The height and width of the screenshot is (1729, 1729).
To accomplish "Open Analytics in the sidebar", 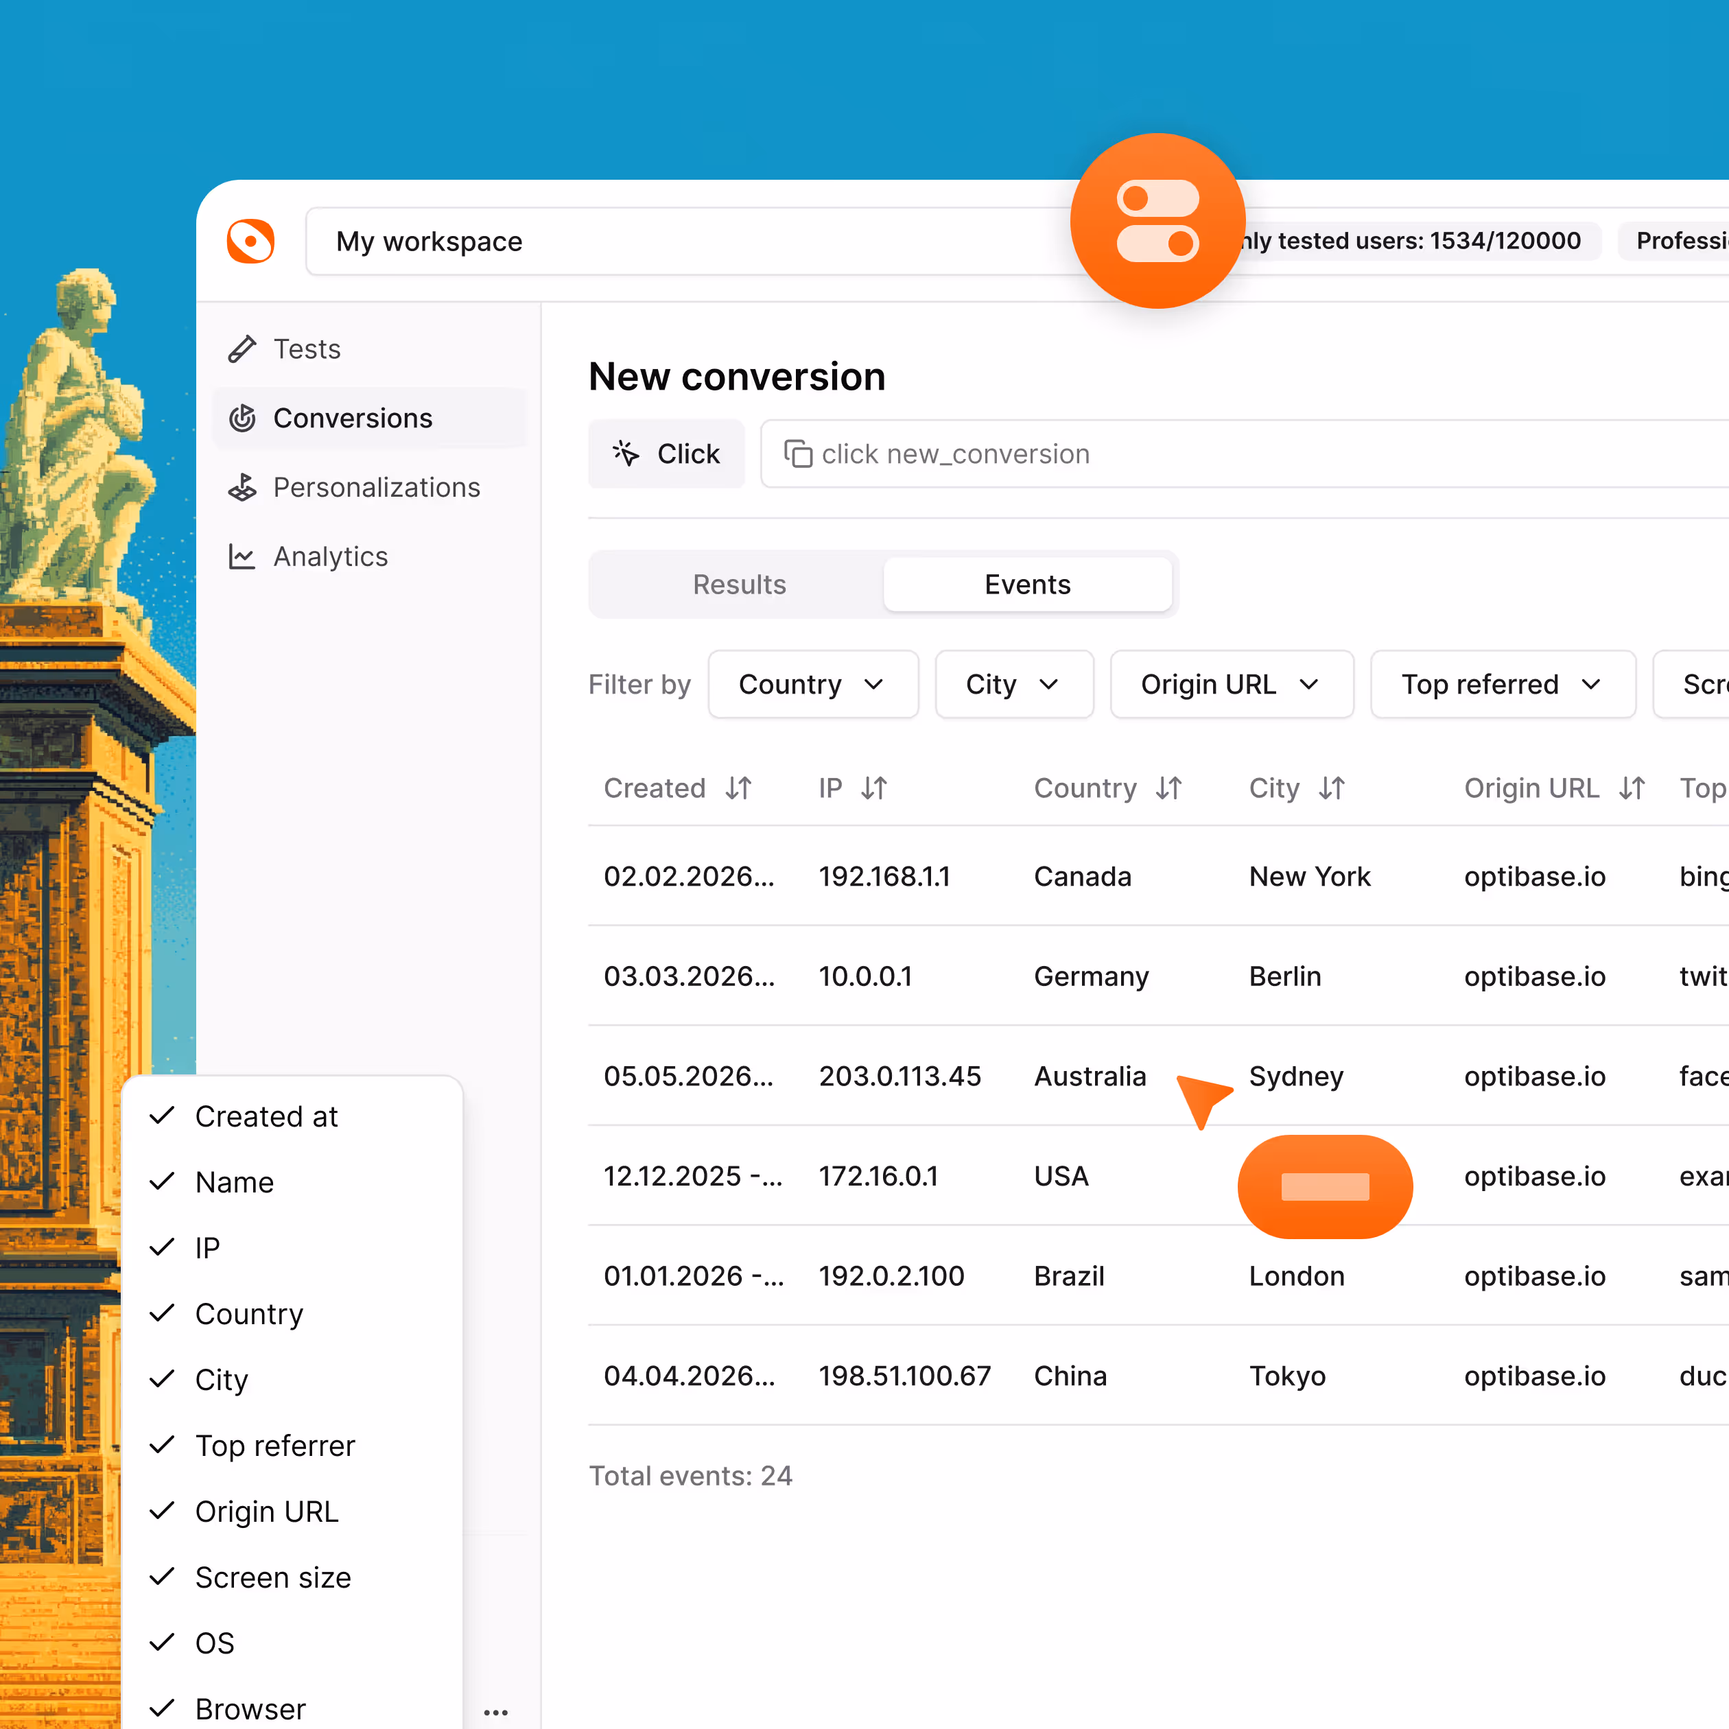I will pos(329,556).
